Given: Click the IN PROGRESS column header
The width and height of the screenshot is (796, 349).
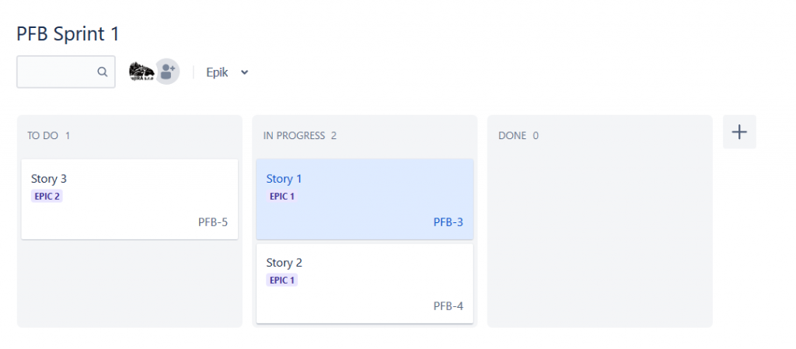Looking at the screenshot, I should tap(299, 135).
